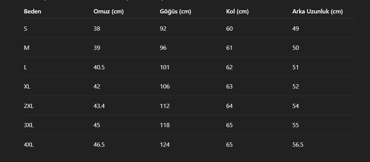Select the S size row label

(25, 29)
